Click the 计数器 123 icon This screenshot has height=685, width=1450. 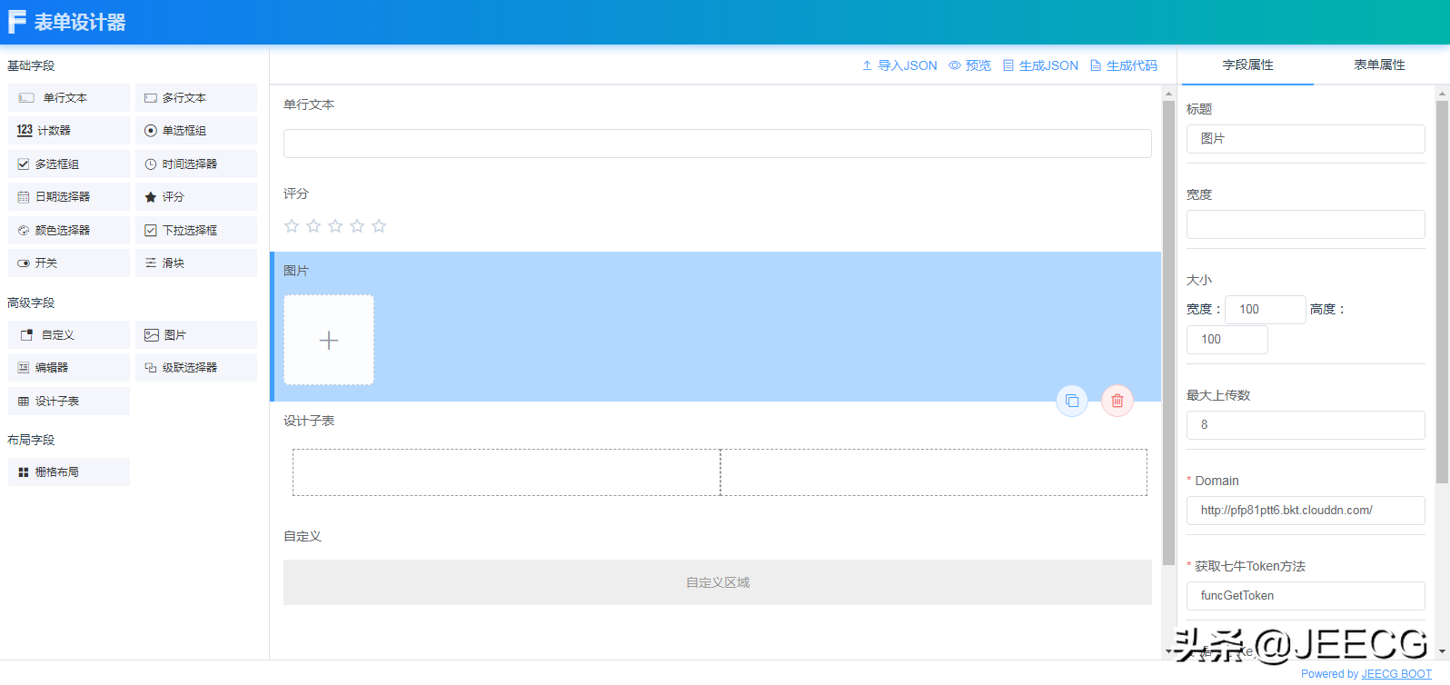(25, 131)
